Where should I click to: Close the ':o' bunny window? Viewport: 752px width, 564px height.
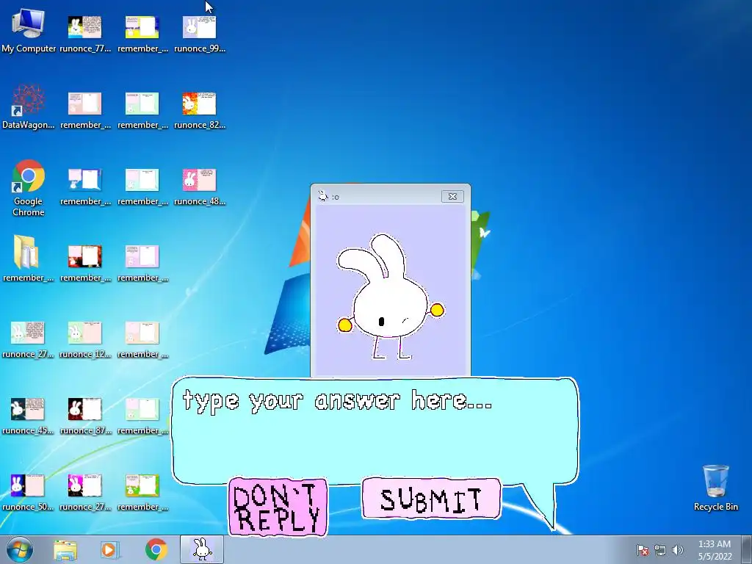click(452, 196)
